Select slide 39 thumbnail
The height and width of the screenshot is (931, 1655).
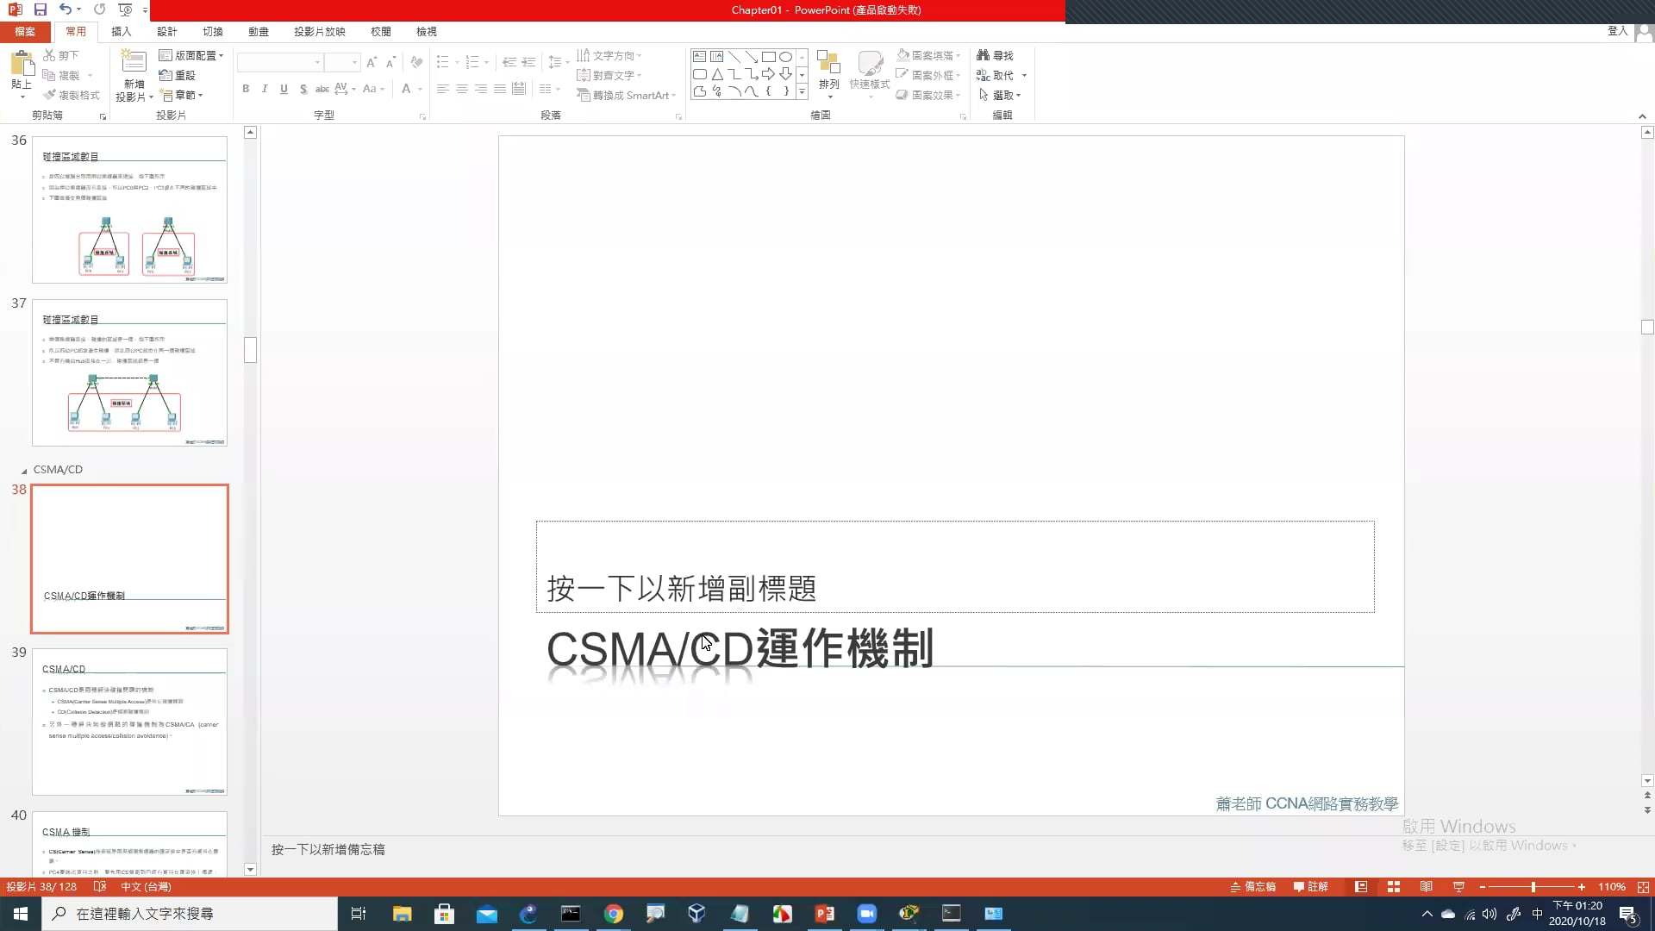point(129,721)
